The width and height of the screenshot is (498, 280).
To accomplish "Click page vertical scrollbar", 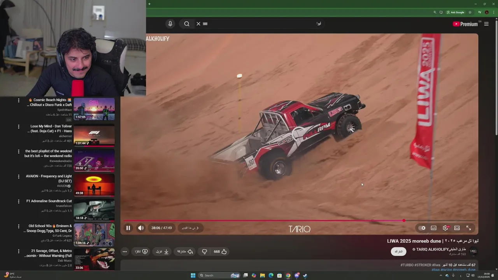I will point(496,78).
